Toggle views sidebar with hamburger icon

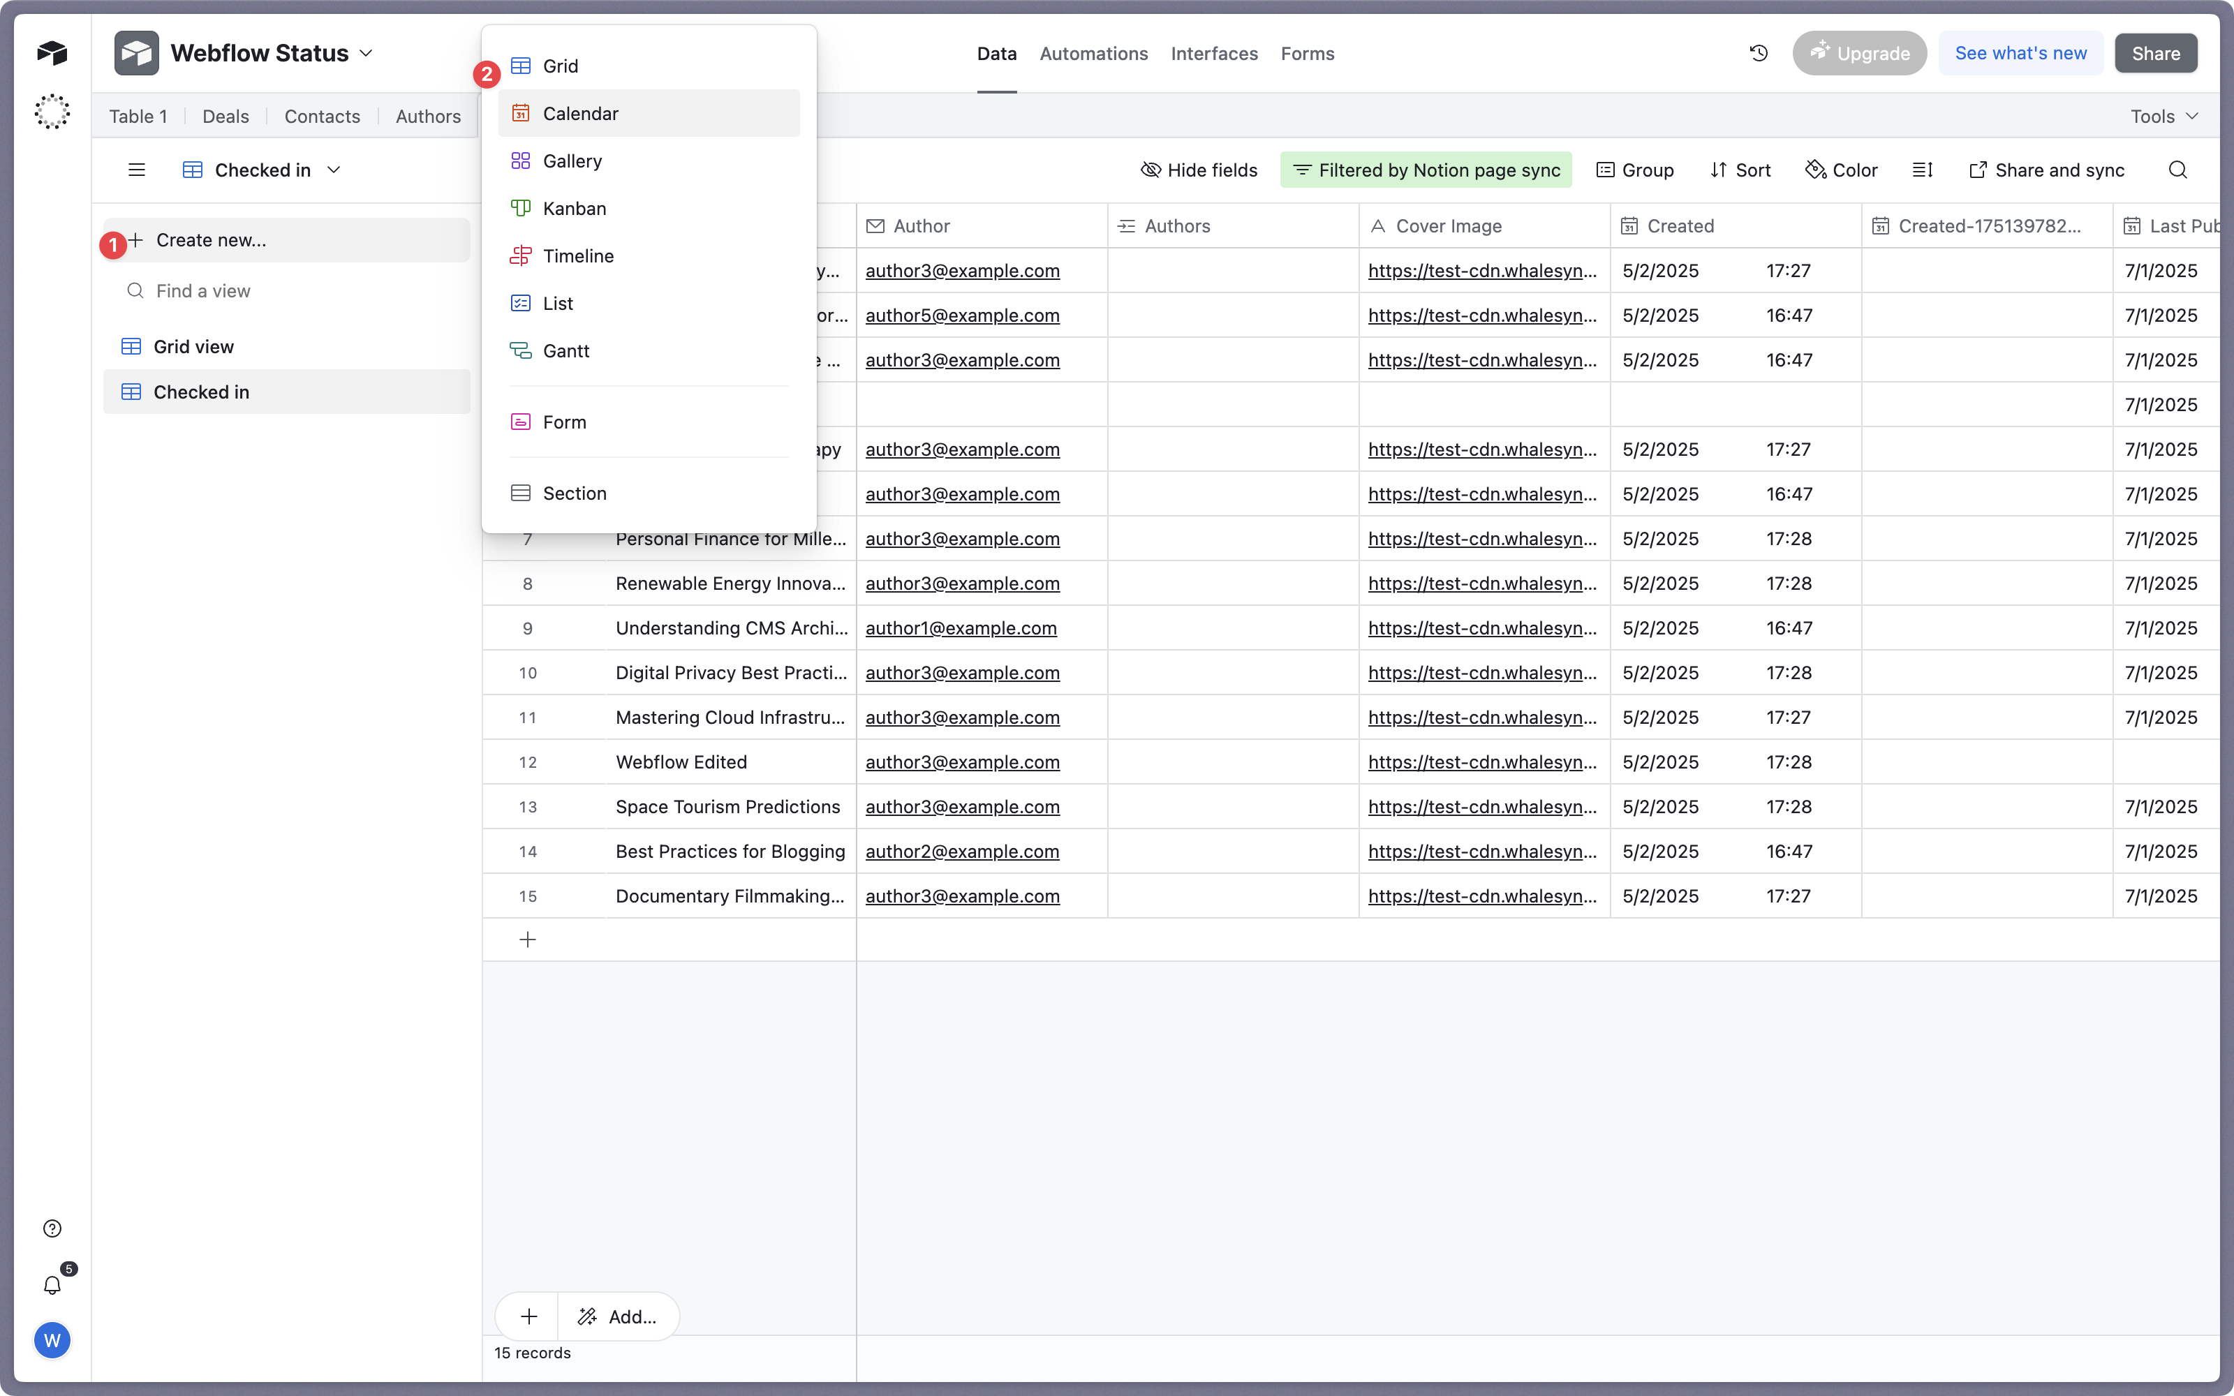pyautogui.click(x=137, y=170)
